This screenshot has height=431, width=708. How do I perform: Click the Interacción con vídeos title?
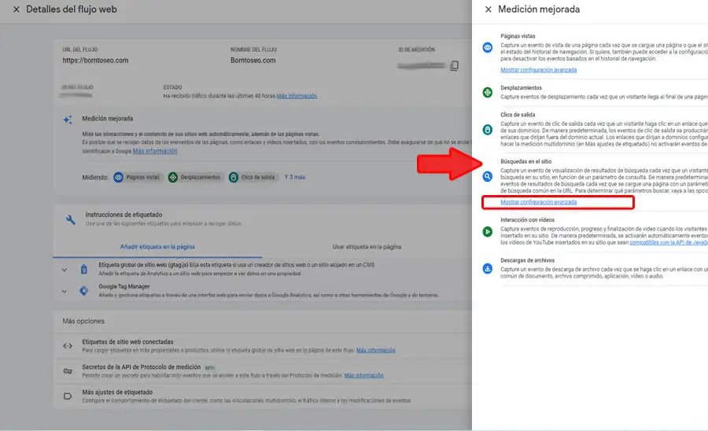(527, 220)
